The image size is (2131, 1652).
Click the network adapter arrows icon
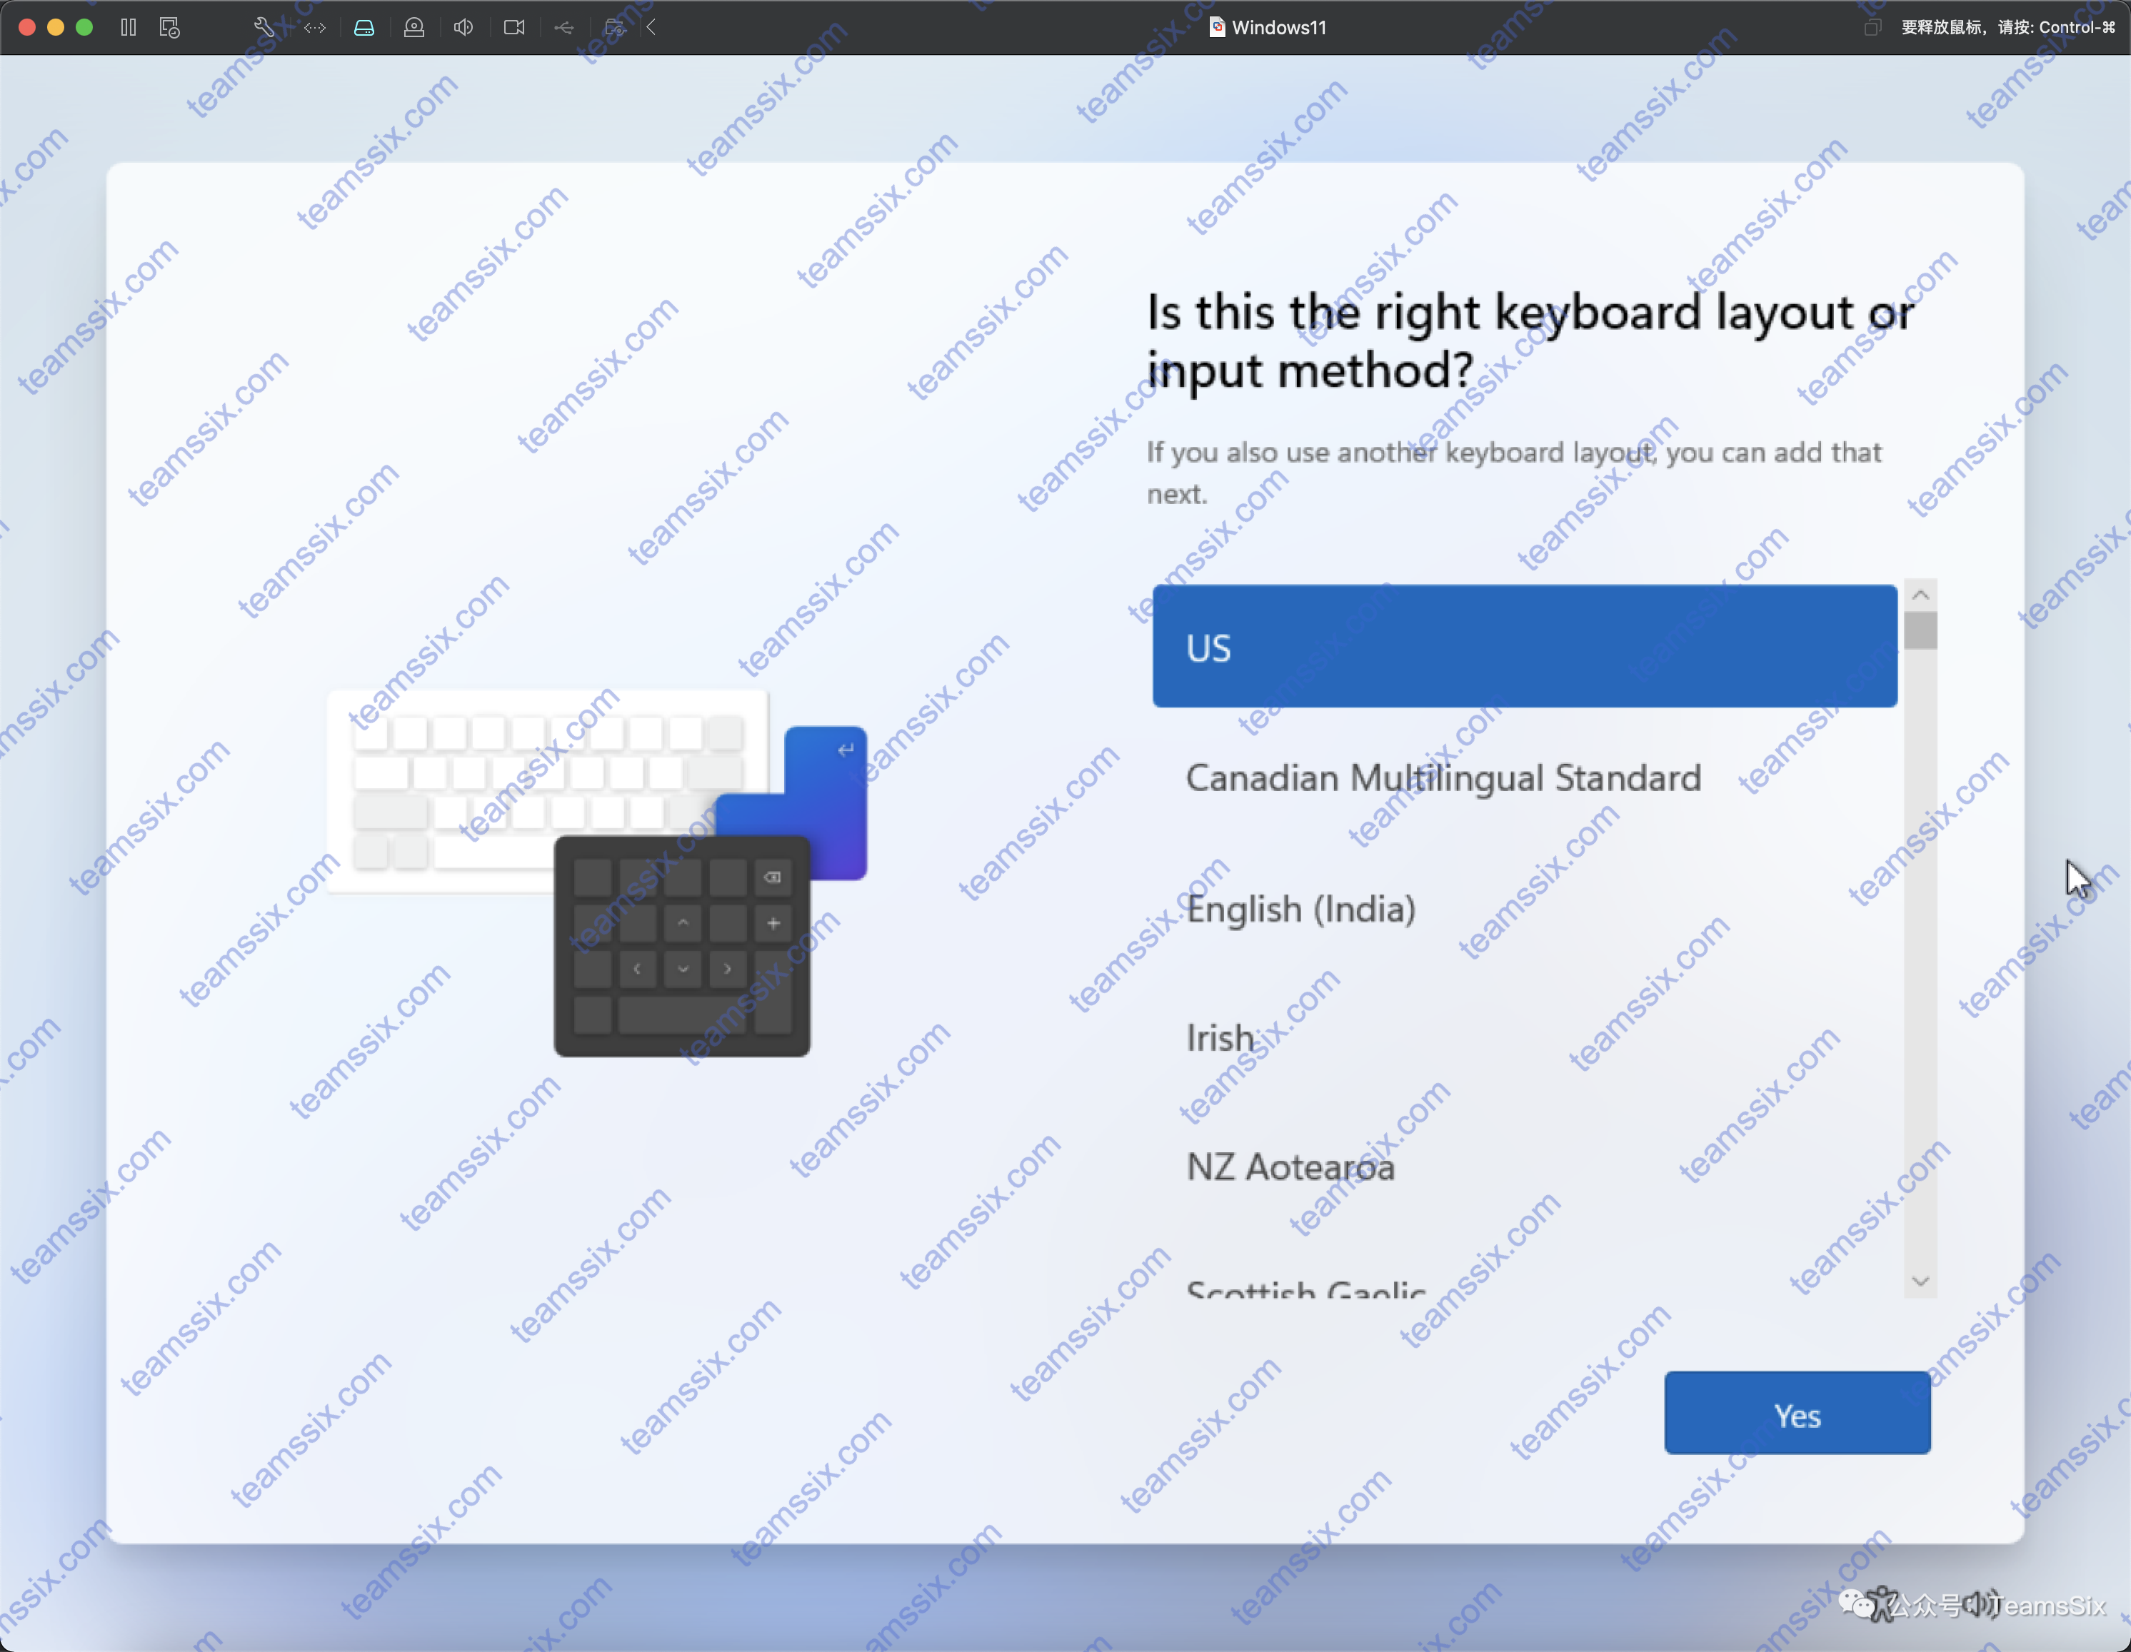[x=314, y=27]
